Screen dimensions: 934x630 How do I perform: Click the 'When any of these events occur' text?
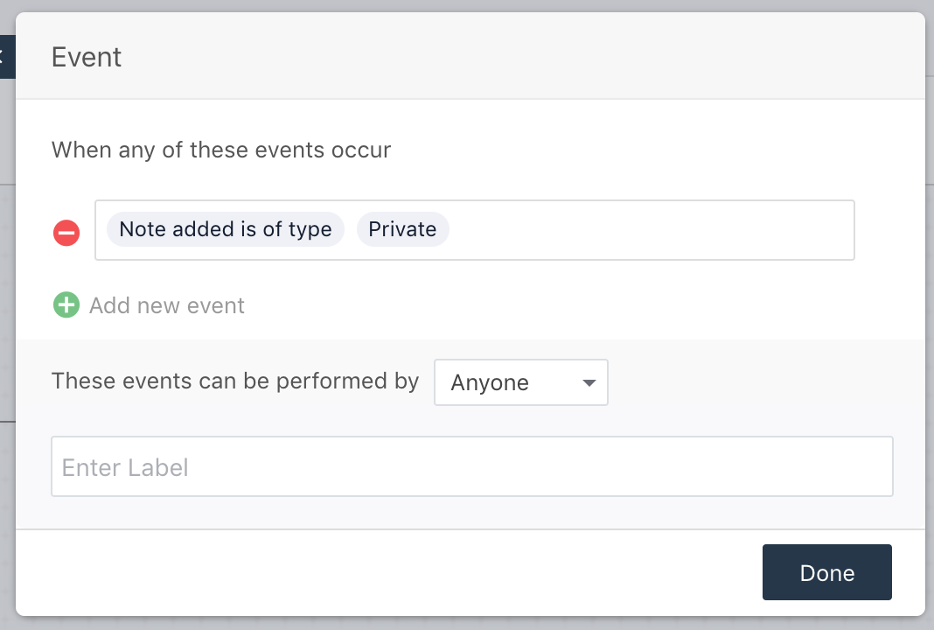point(221,150)
